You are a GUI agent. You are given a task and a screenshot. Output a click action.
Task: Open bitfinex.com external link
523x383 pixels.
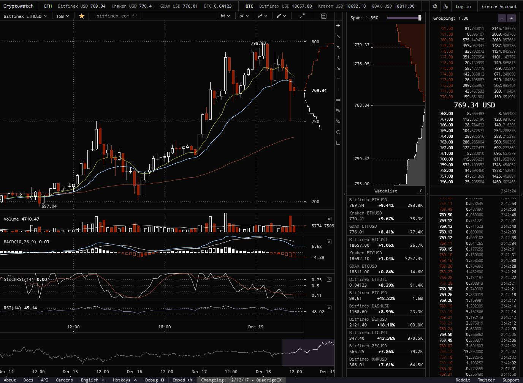coord(116,16)
